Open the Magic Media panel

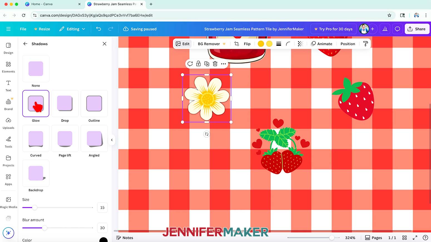(x=8, y=203)
